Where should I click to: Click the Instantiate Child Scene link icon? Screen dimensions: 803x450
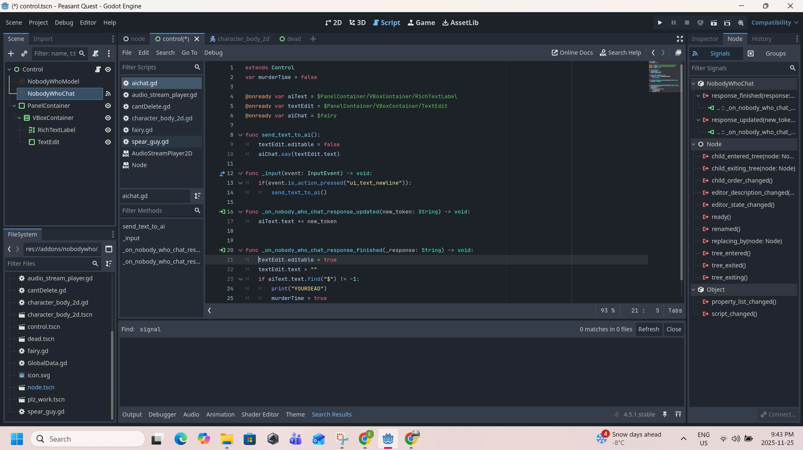point(24,53)
